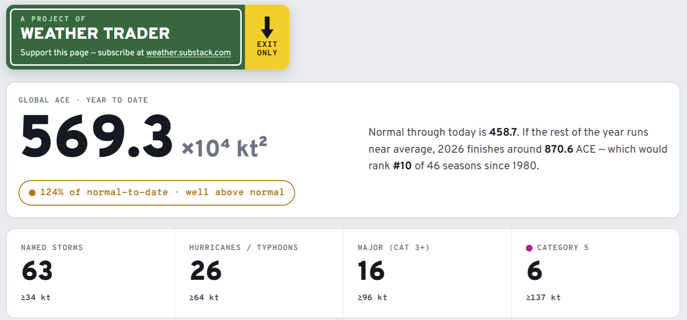Screen dimensions: 687x320
Task: Click the 26 hurricanes count
Action: click(x=206, y=271)
